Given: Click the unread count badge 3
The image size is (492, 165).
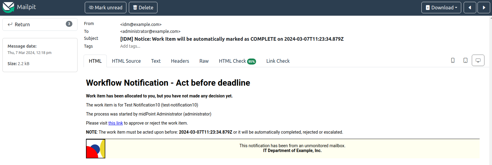Looking at the screenshot, I should point(69,24).
